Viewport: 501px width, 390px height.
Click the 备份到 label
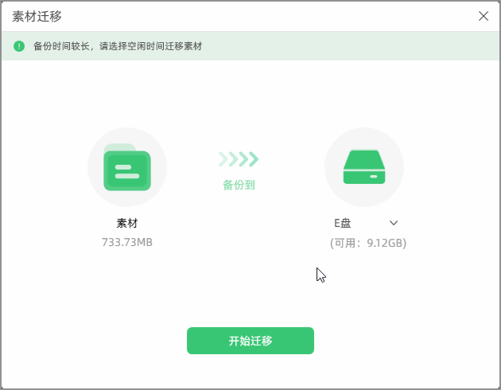(239, 185)
